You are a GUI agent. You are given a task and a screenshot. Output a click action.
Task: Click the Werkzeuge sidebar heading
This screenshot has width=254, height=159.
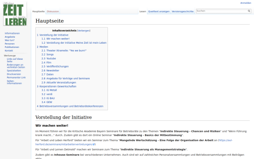pyautogui.click(x=10, y=56)
